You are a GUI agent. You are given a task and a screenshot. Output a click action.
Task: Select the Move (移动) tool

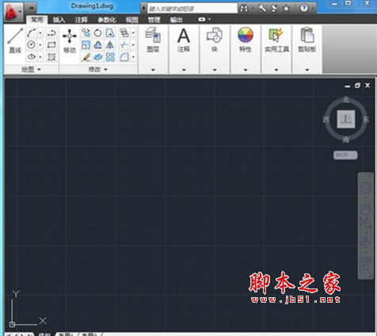[x=70, y=40]
